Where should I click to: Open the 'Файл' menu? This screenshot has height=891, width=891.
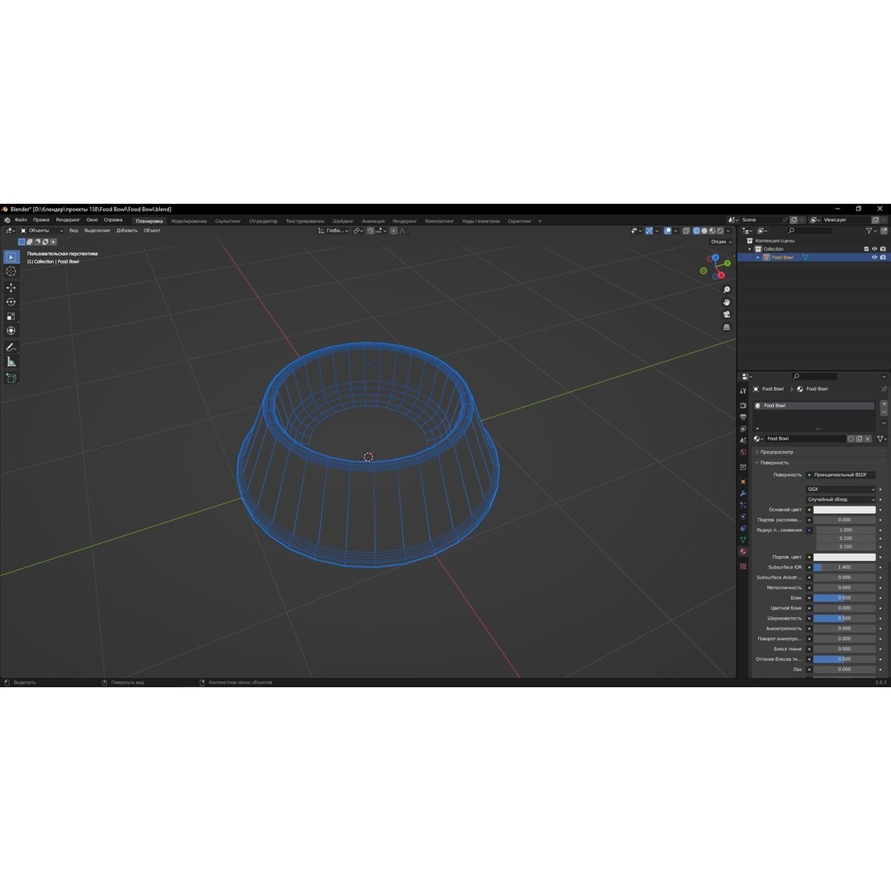click(21, 220)
